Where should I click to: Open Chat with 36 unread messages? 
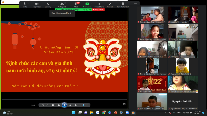pyautogui.click(x=76, y=5)
